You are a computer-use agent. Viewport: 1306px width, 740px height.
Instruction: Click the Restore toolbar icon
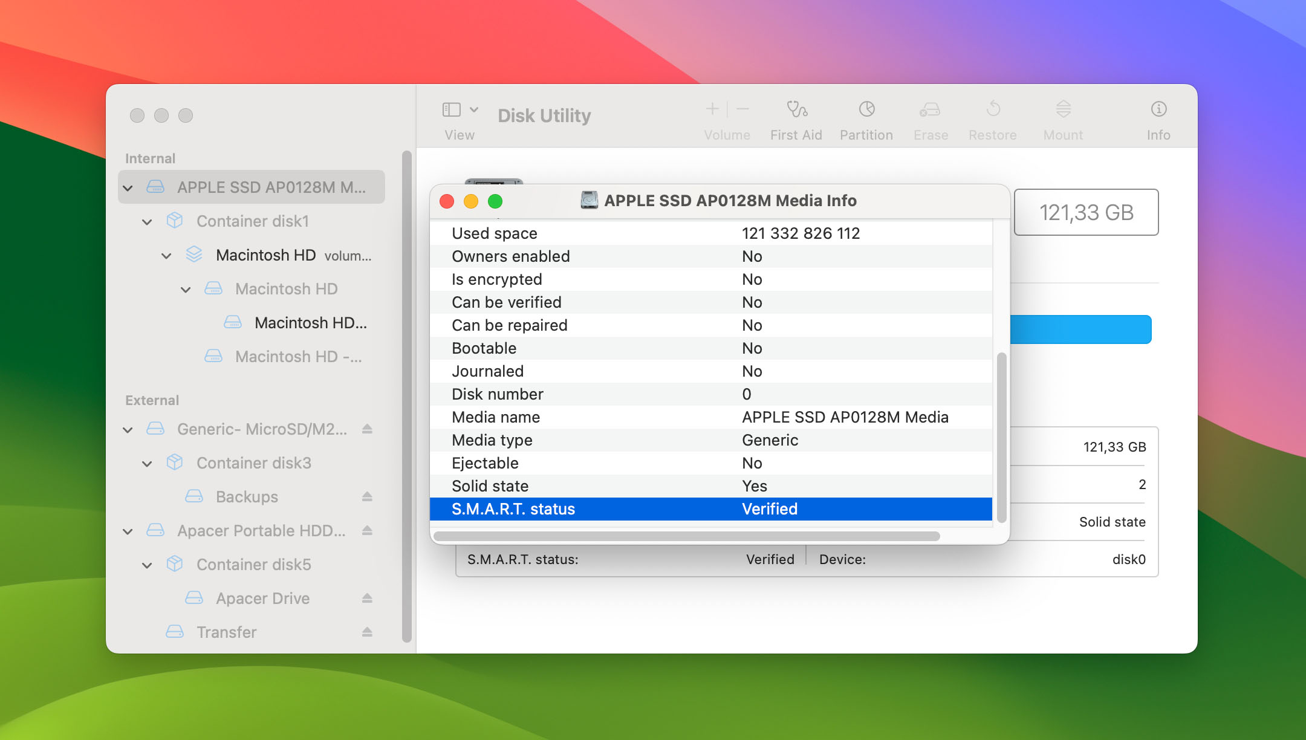(993, 109)
